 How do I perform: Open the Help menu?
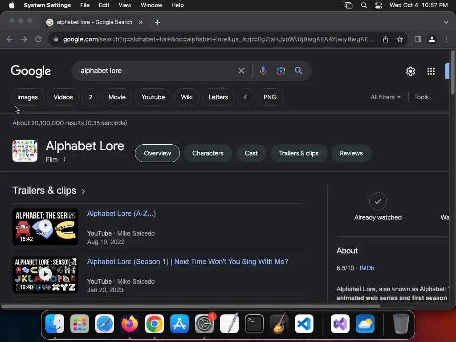pyautogui.click(x=177, y=5)
